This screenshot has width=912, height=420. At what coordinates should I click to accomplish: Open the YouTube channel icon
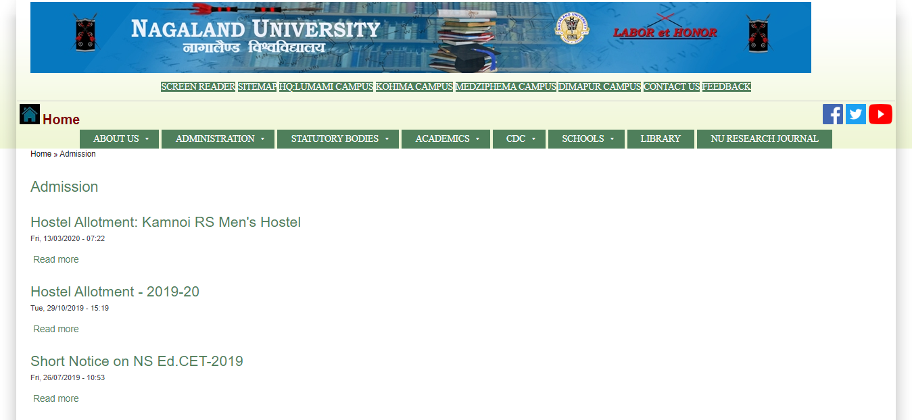tap(880, 114)
